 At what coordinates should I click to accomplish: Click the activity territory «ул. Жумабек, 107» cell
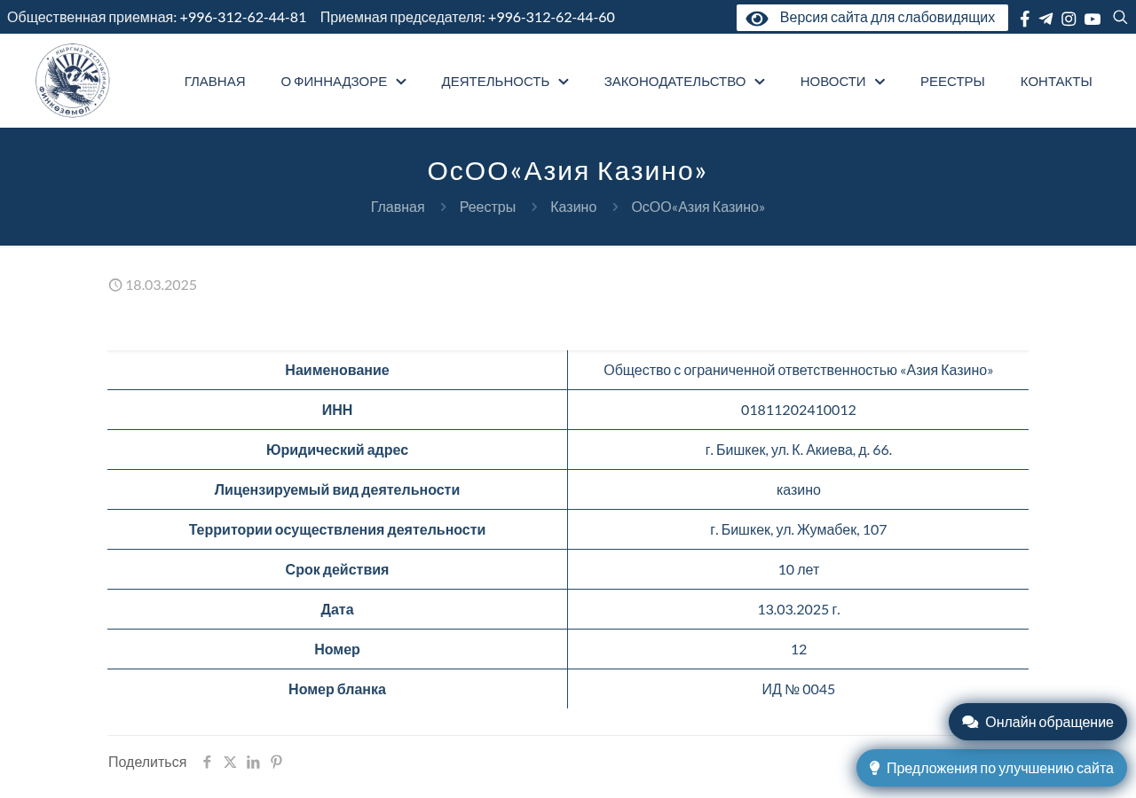tap(798, 529)
